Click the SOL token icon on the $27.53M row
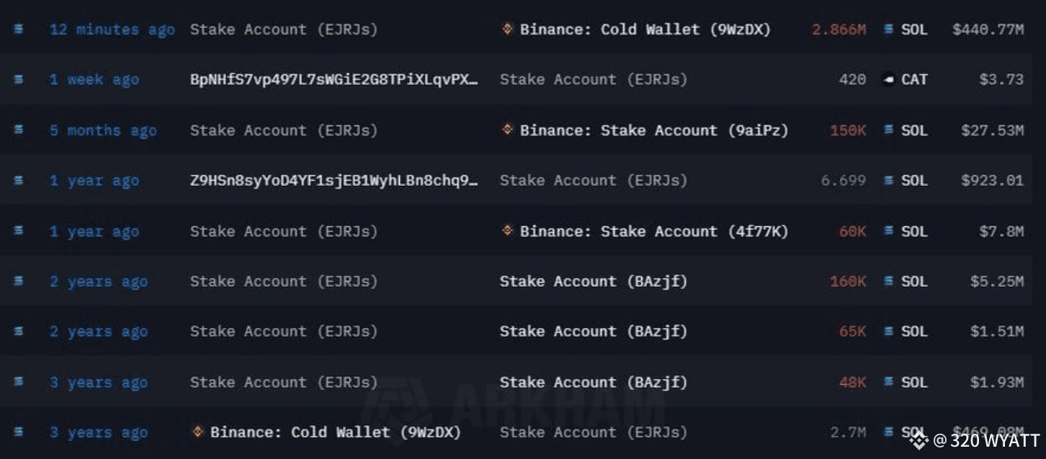This screenshot has width=1046, height=459. coord(888,130)
